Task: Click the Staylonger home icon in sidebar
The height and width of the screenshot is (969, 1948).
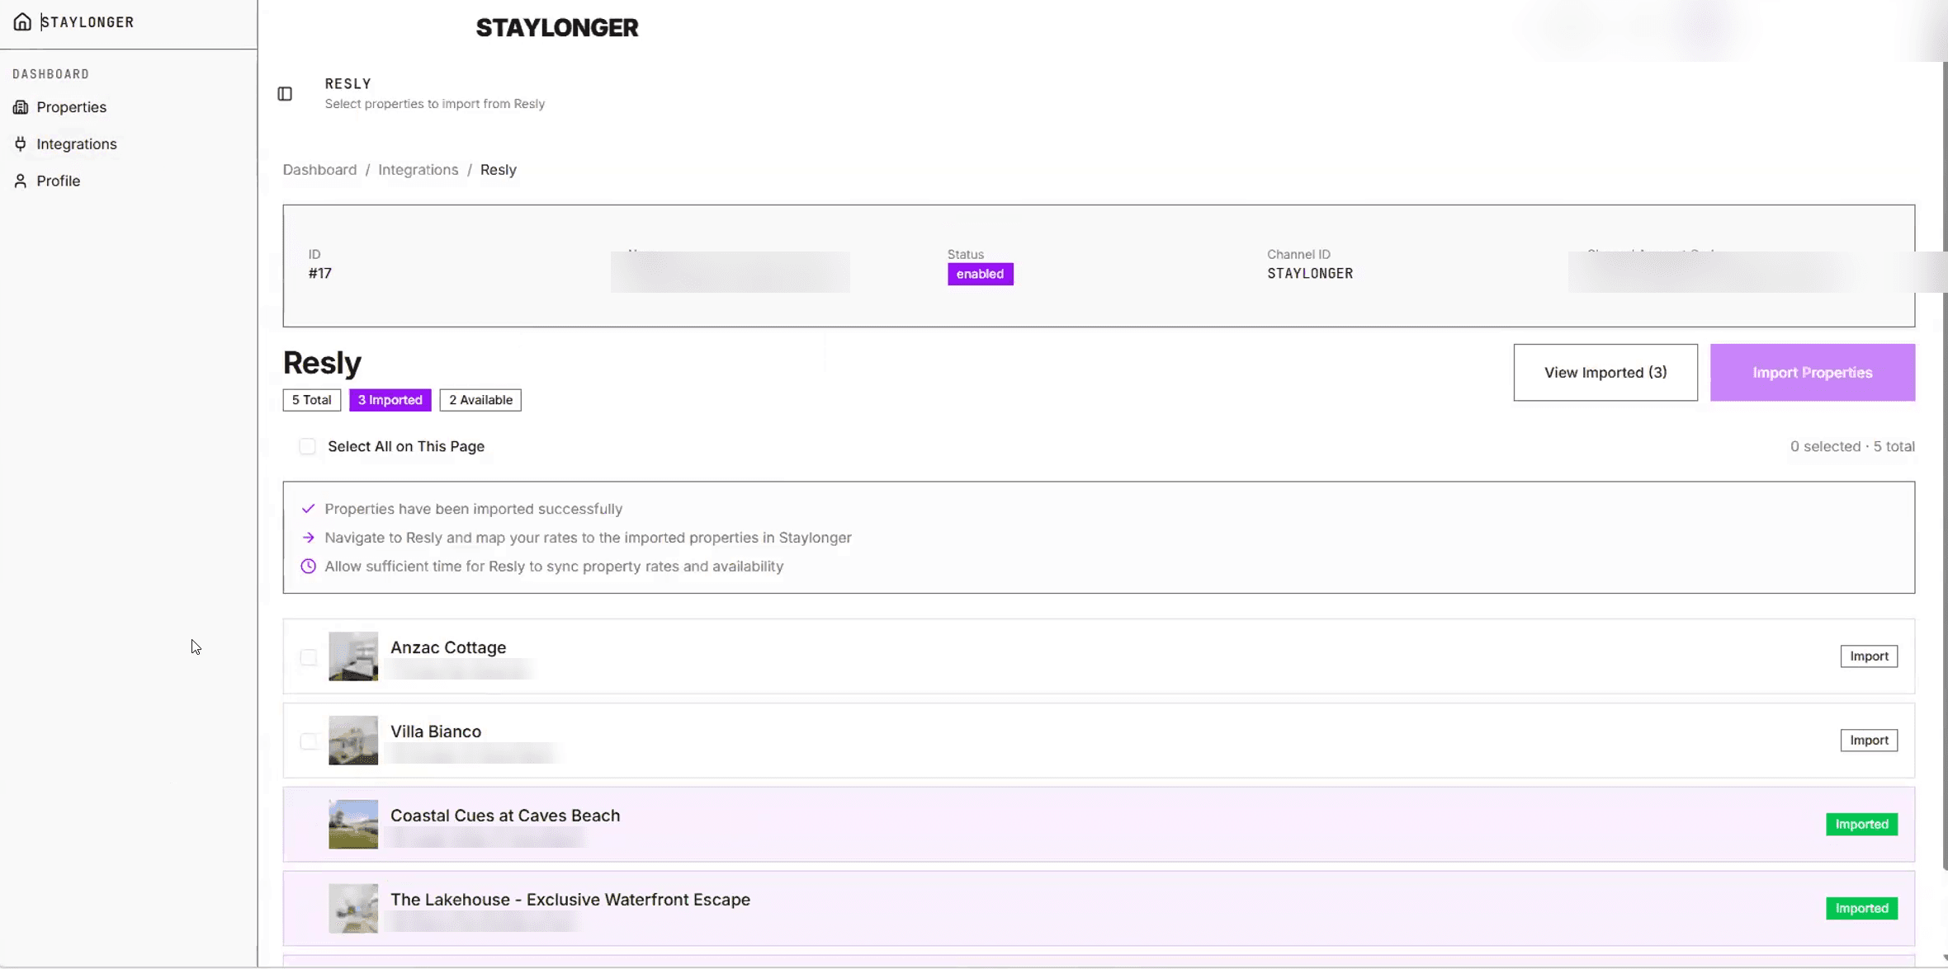Action: 22,22
